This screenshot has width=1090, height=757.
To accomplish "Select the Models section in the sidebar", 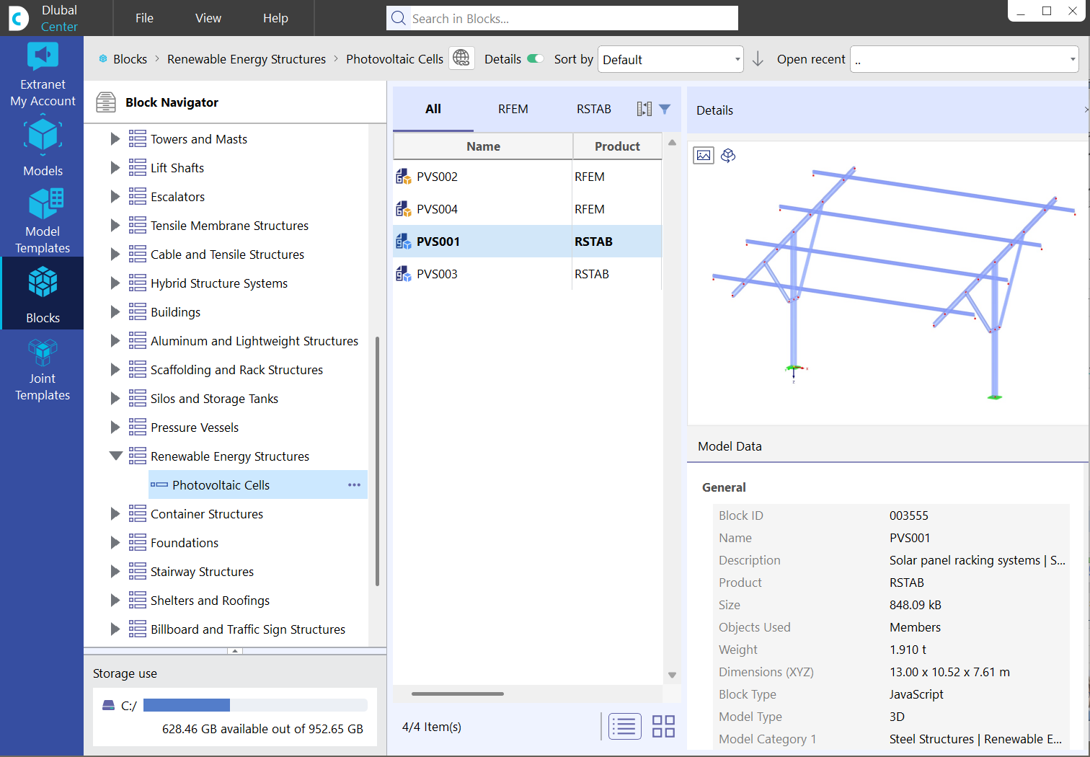I will pyautogui.click(x=42, y=146).
